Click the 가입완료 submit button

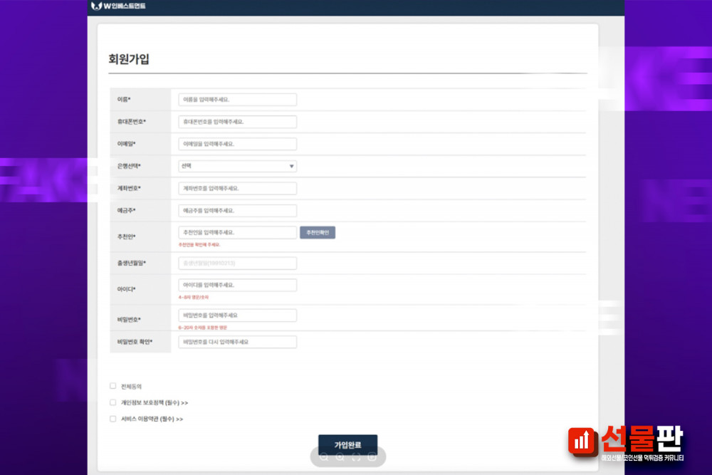pos(347,444)
